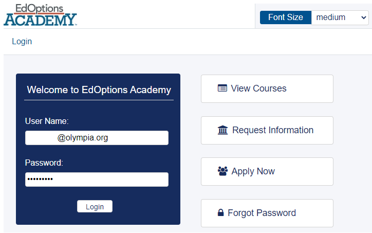Screen dimensions: 372x233
Task: Click the User Name label
Action: (47, 121)
